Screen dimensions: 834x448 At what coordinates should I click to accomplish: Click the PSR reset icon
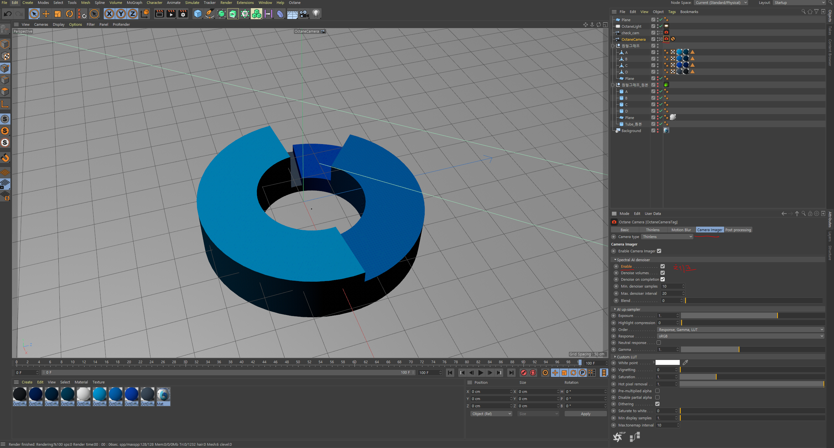82,14
